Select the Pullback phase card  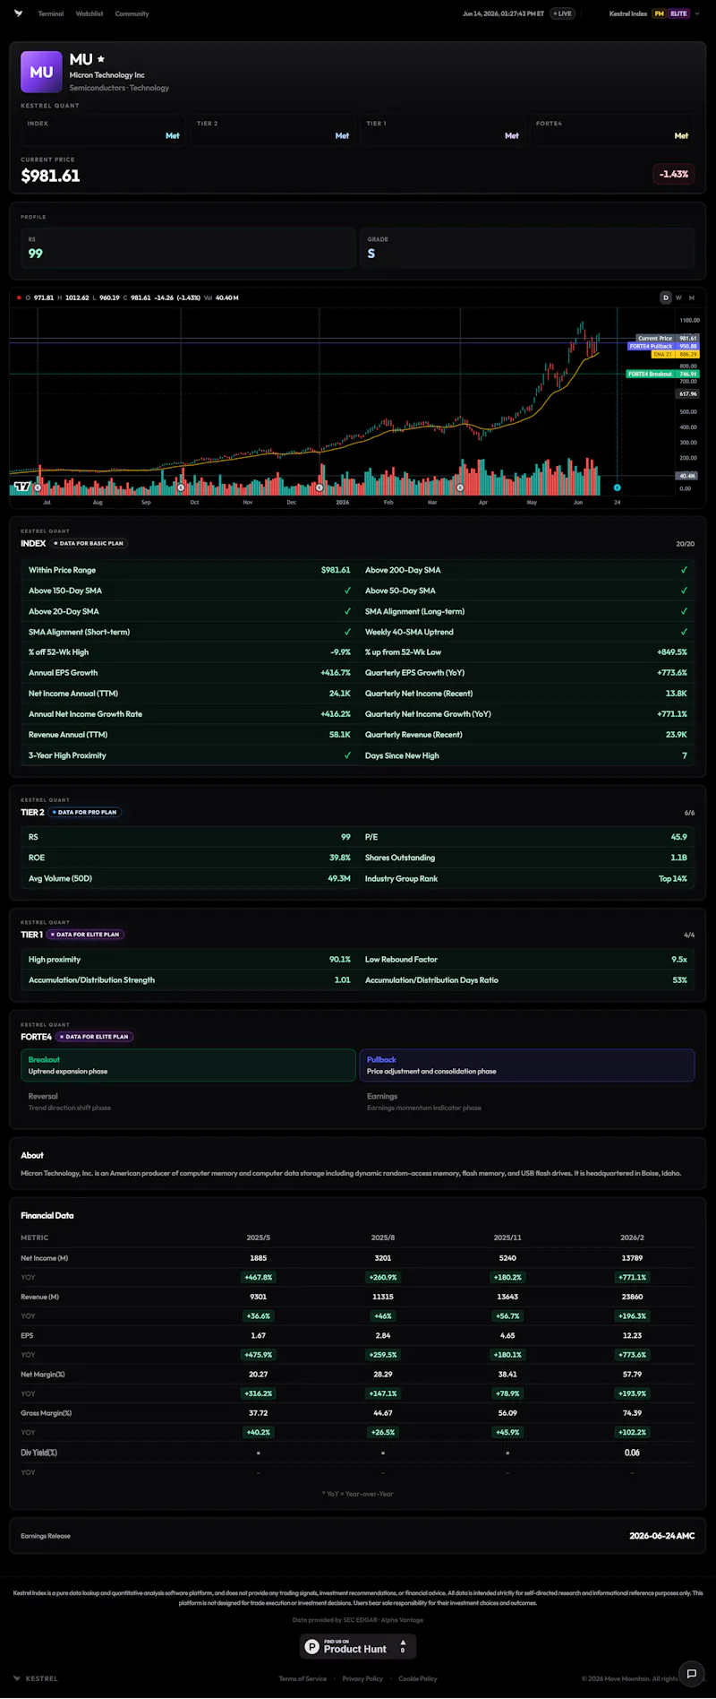[527, 1065]
